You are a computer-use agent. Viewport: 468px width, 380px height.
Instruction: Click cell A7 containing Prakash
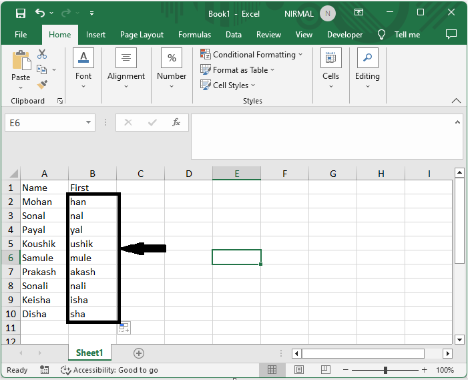[44, 272]
